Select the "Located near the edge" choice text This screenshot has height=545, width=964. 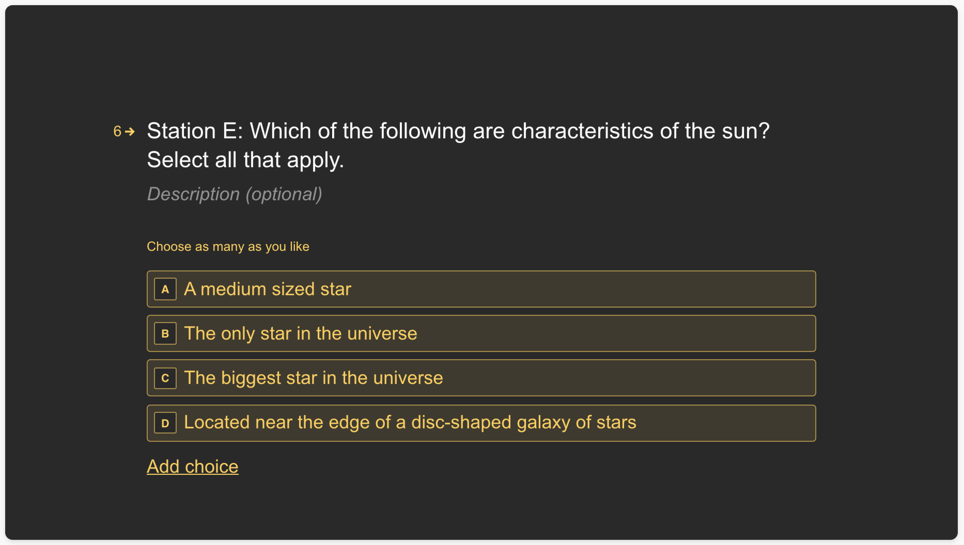click(x=410, y=423)
